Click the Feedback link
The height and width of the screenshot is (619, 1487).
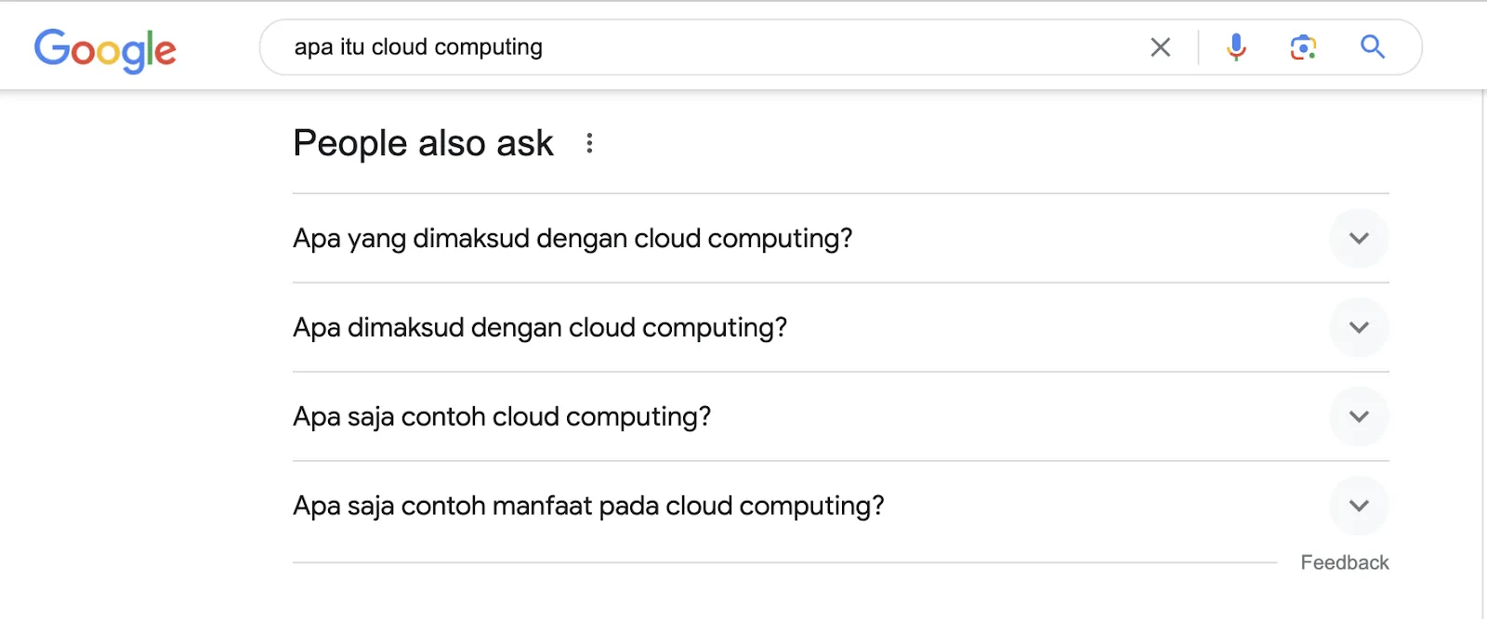(x=1344, y=562)
